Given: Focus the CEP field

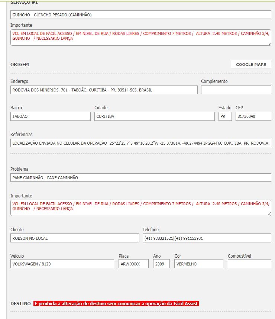Looking at the screenshot, I should click(x=253, y=116).
